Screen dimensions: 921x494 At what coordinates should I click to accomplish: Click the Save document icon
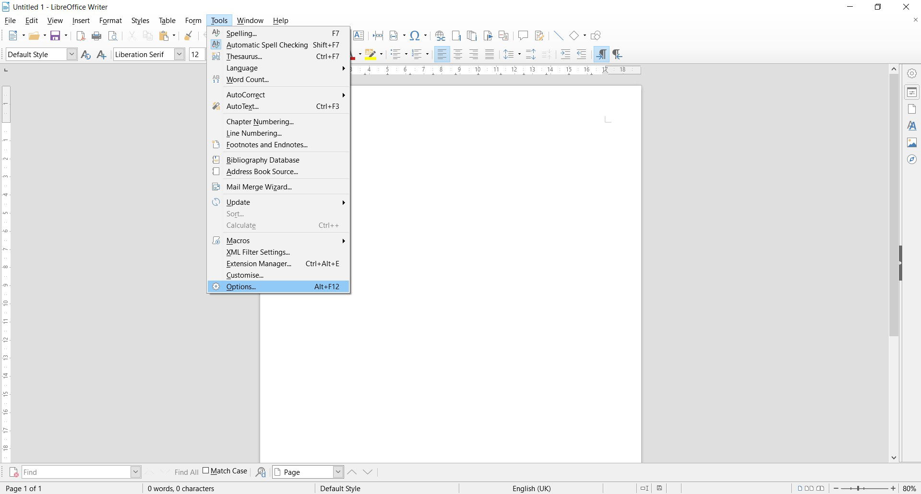pyautogui.click(x=56, y=35)
